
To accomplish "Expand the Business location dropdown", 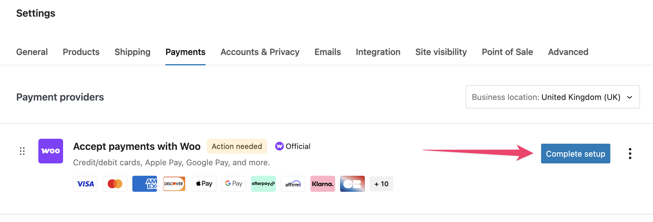I will [553, 97].
